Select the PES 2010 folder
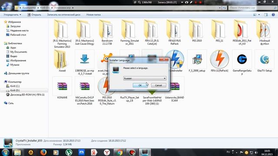 197,31
